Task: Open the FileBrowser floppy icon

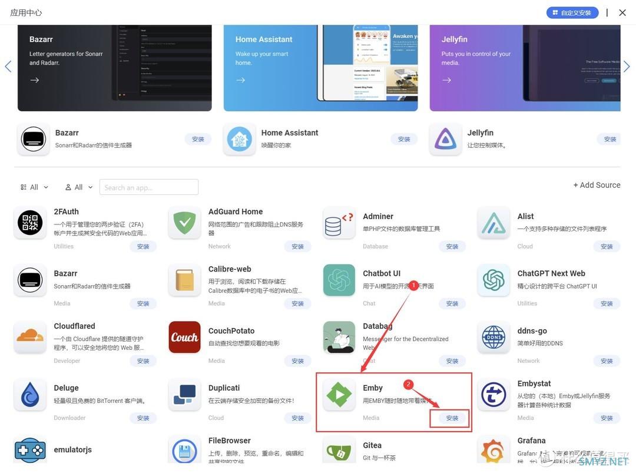Action: 184,450
